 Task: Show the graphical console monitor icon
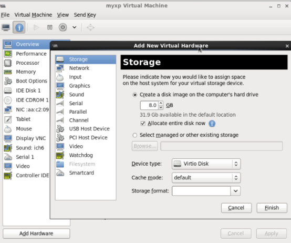[x=6, y=27]
